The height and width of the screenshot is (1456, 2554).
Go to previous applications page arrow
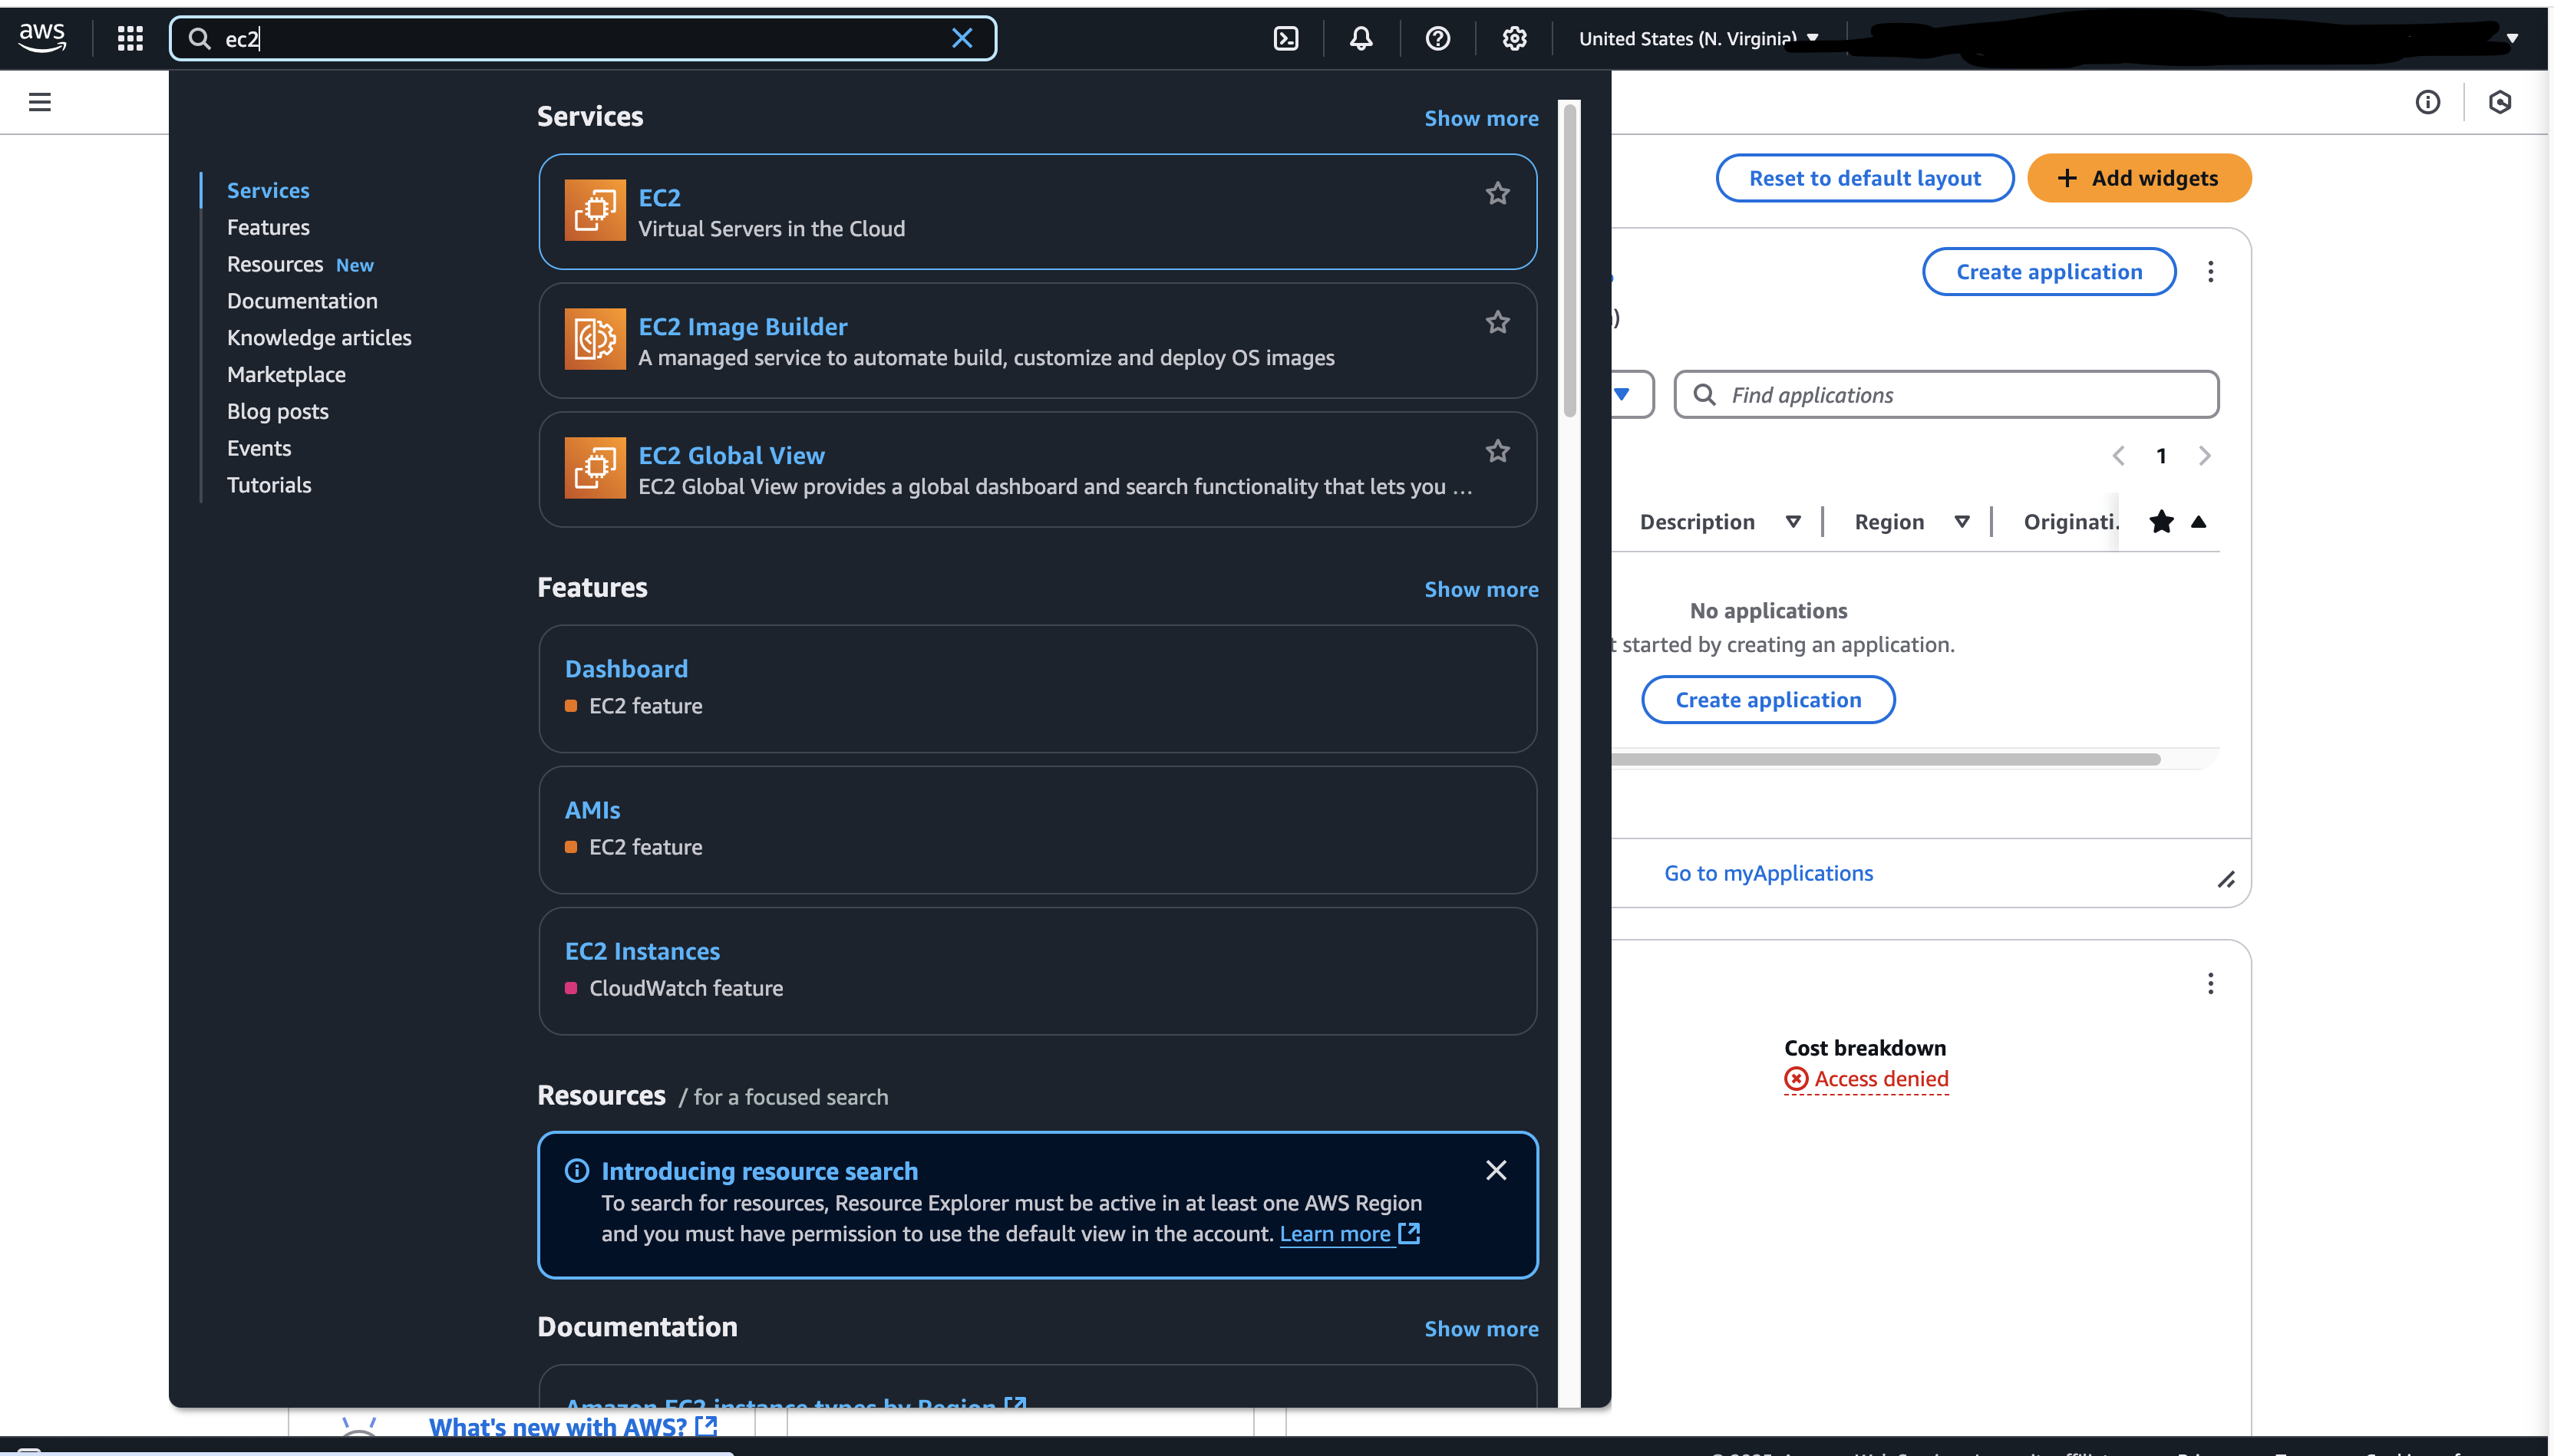point(2118,456)
